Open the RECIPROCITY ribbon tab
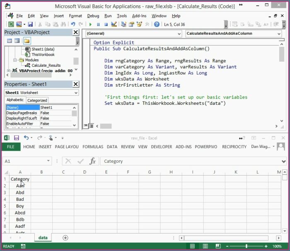 pos(234,147)
